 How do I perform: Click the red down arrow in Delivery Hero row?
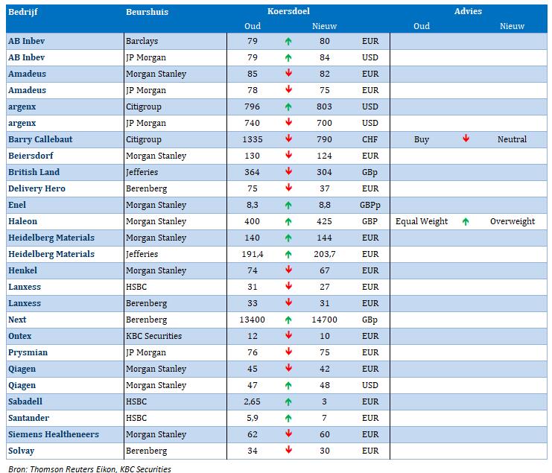[x=288, y=188]
